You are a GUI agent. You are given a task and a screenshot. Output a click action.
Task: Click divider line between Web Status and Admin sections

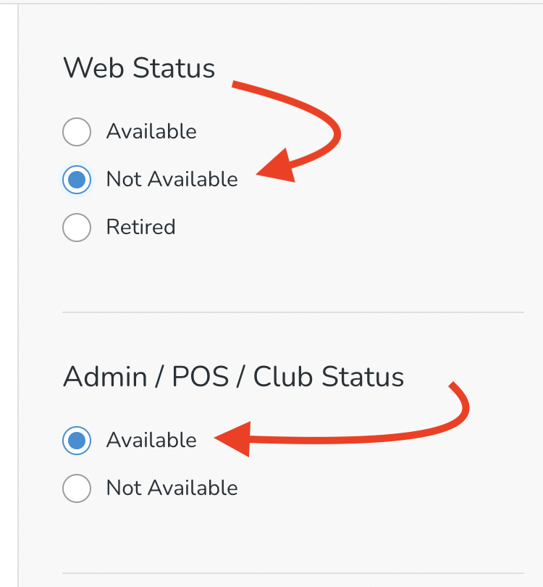(292, 312)
